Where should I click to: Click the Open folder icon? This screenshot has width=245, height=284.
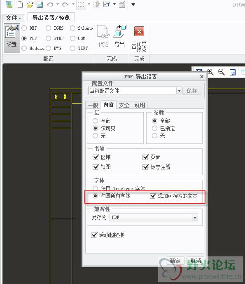pyautogui.click(x=30, y=5)
